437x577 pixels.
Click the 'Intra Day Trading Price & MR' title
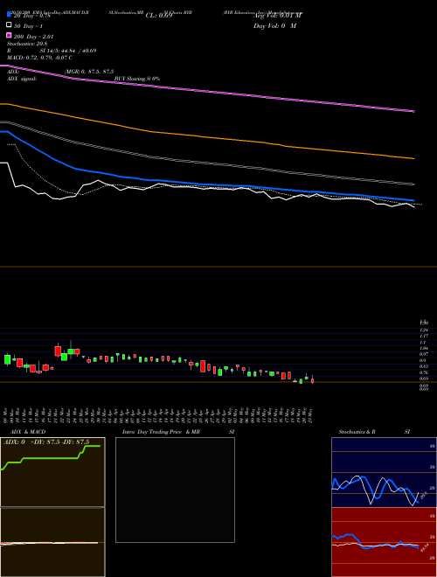tap(161, 432)
